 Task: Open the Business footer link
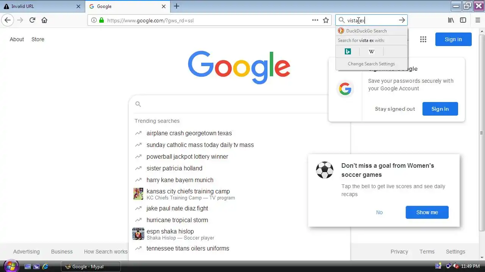click(x=62, y=252)
